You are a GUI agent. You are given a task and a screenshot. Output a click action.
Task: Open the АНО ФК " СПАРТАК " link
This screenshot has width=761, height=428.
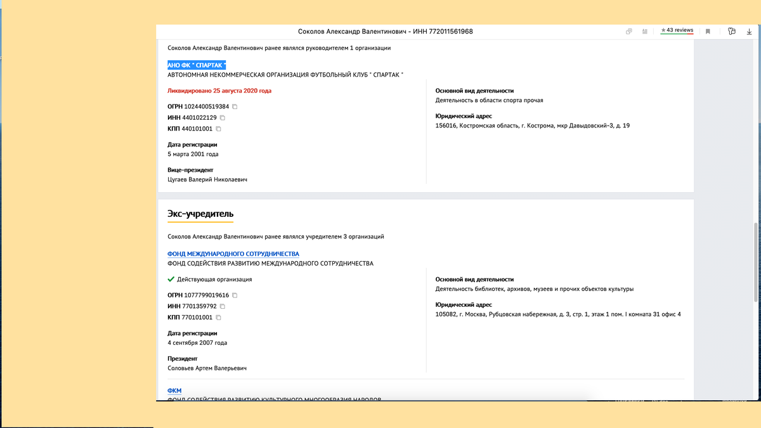197,65
